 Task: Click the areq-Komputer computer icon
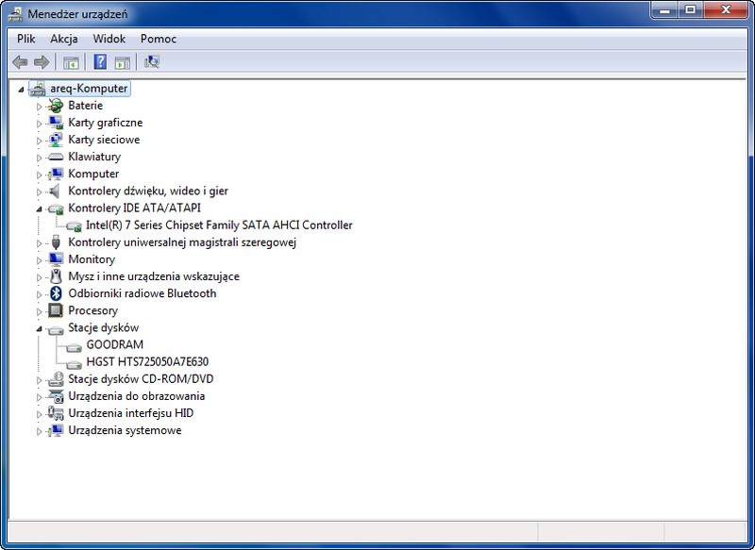pyautogui.click(x=38, y=89)
